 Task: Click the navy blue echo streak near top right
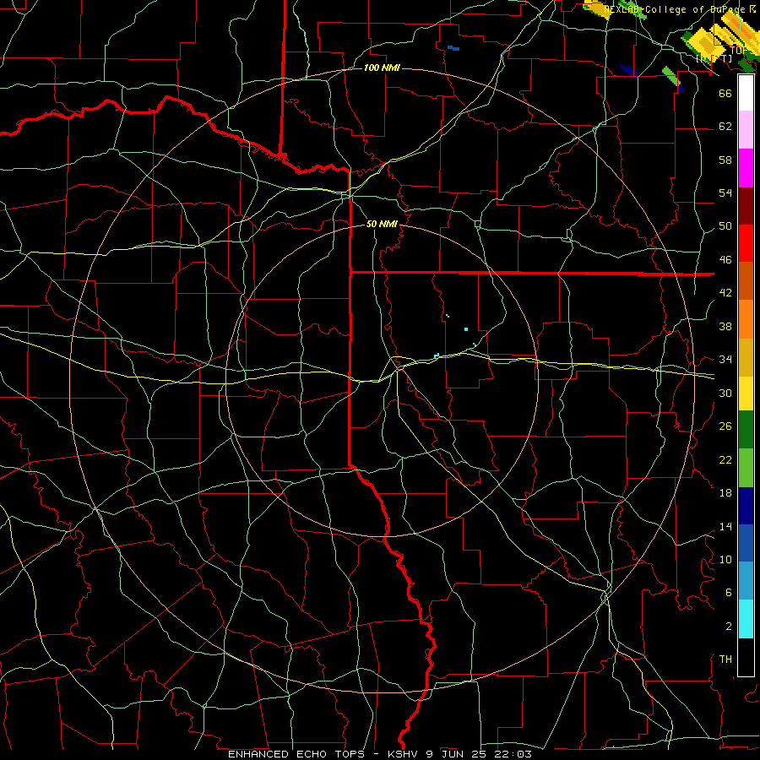[x=628, y=71]
